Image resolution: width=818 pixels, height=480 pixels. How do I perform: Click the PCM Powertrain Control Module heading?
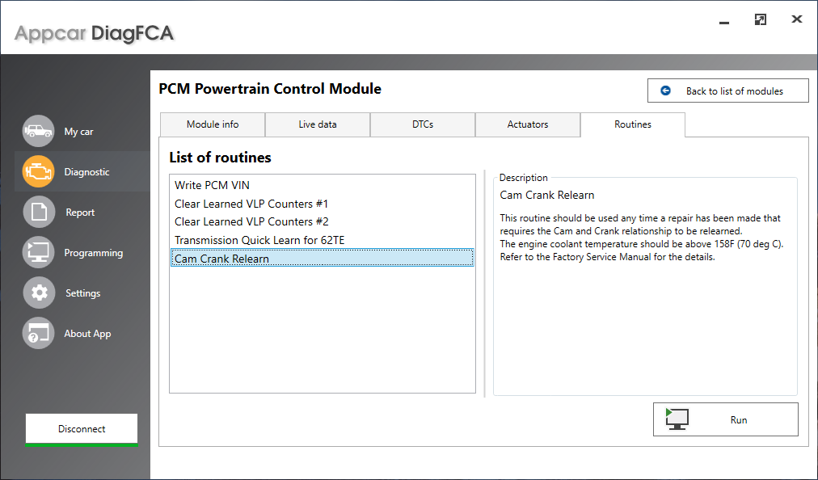pos(270,89)
